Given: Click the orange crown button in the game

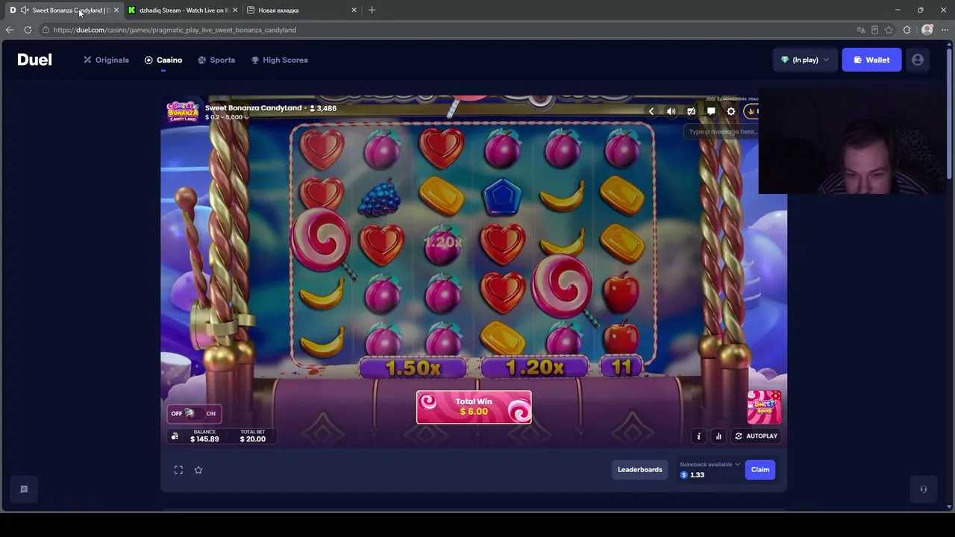Looking at the screenshot, I should [751, 111].
